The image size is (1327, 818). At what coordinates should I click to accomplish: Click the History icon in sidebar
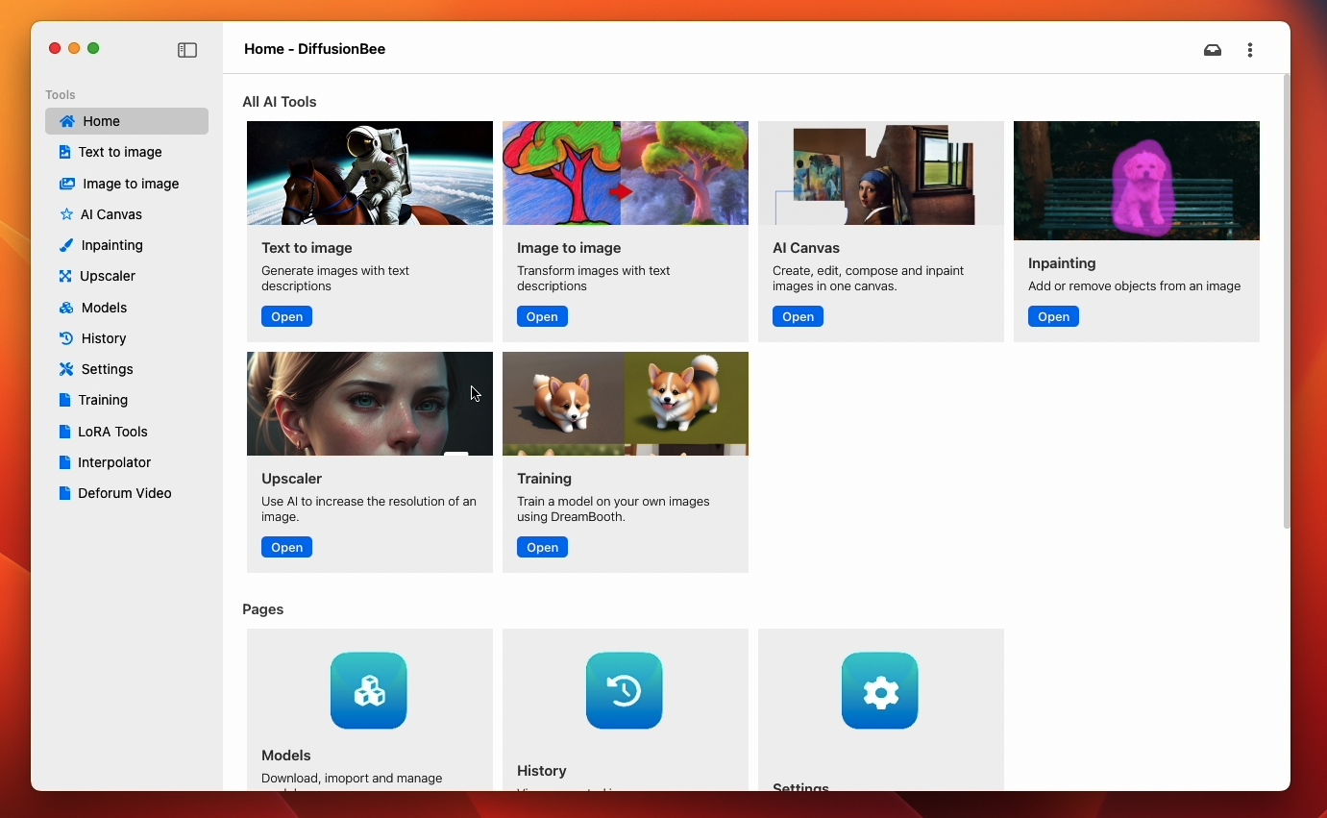65,338
